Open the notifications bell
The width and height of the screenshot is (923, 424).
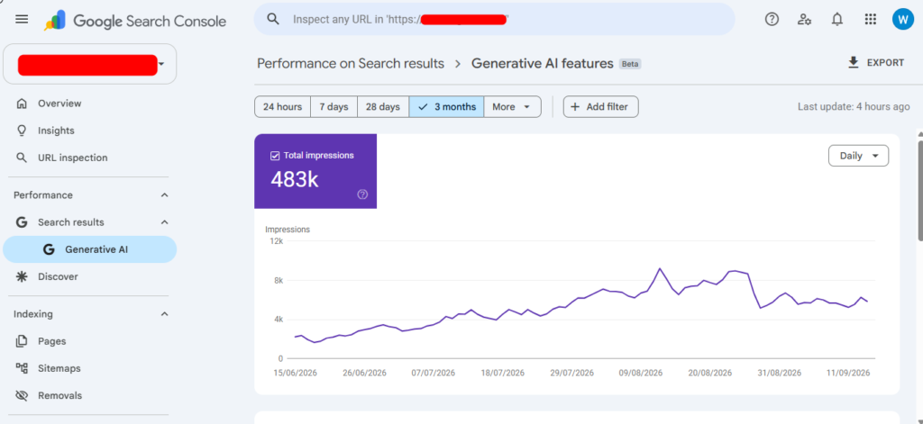(x=837, y=20)
